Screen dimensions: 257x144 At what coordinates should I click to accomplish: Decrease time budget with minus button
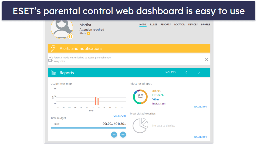point(114,134)
